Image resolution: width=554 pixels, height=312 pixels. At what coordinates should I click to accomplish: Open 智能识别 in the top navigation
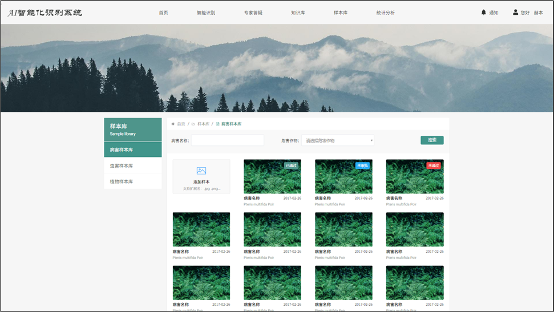point(206,13)
